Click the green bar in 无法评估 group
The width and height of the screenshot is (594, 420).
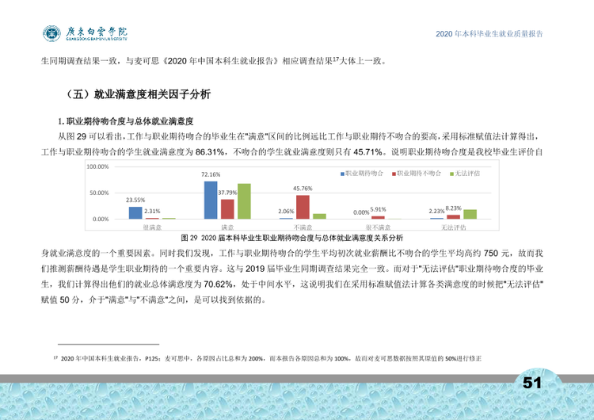(x=470, y=214)
